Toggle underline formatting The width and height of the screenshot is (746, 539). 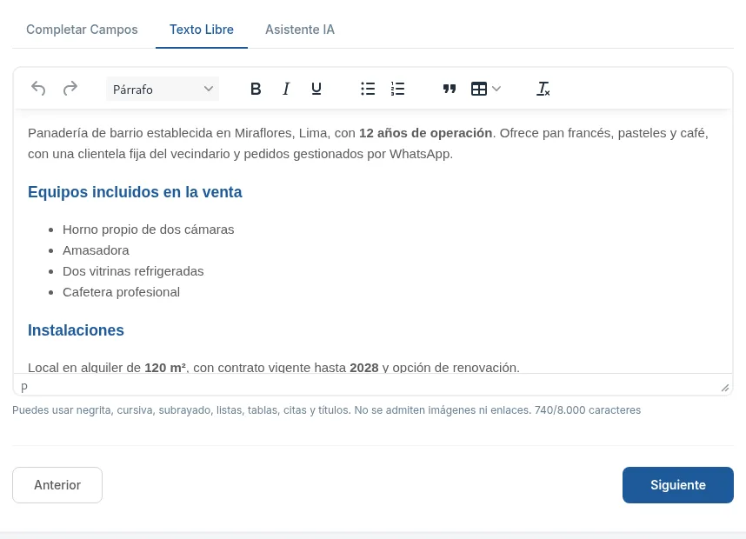pos(316,89)
